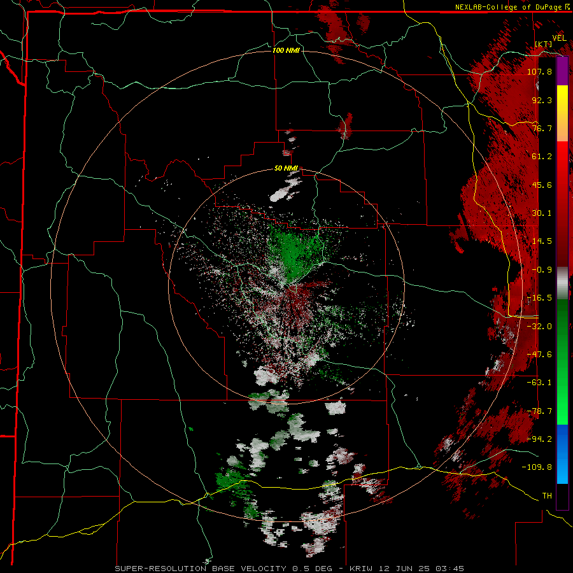Image resolution: width=573 pixels, height=573 pixels.
Task: Click the bright green color bar segment near -78.7
Action: (562, 410)
